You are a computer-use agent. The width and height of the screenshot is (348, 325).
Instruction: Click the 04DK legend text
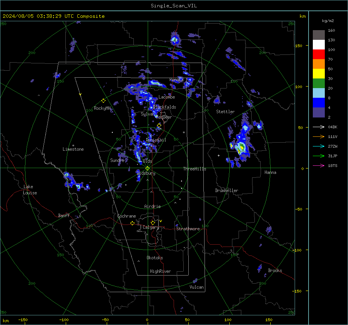(333, 127)
